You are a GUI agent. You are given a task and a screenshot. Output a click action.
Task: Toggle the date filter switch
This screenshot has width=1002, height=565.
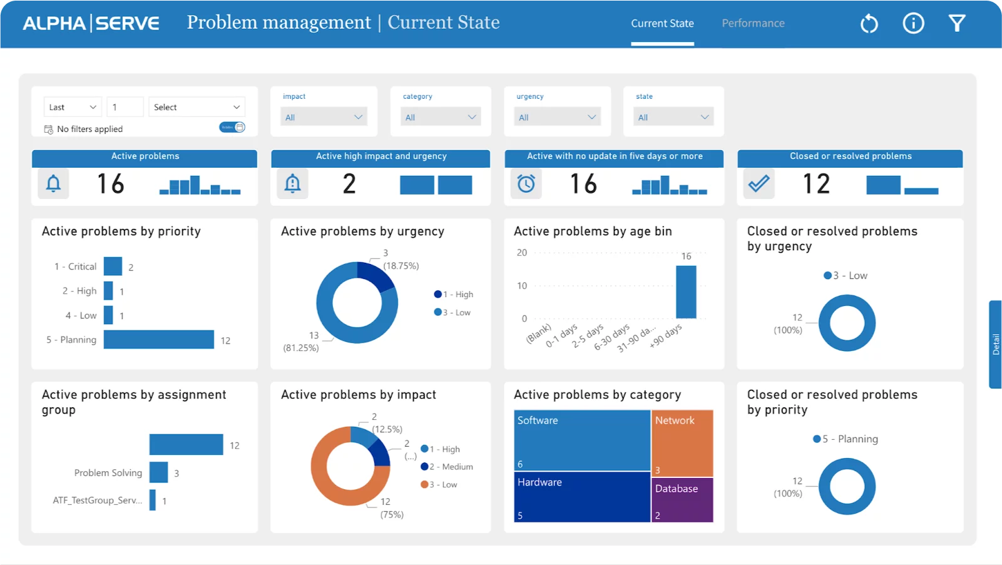(232, 128)
